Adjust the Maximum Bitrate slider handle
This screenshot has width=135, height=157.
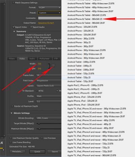click(40, 129)
